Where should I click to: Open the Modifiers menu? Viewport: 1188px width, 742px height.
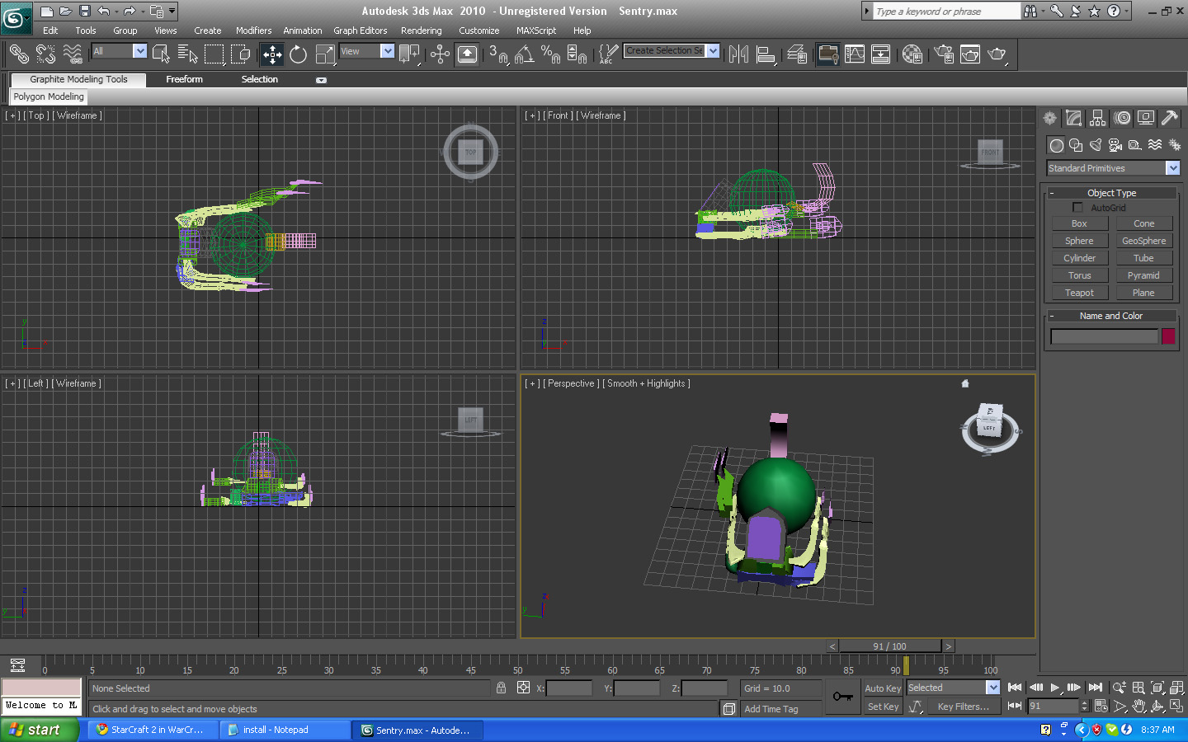click(253, 31)
